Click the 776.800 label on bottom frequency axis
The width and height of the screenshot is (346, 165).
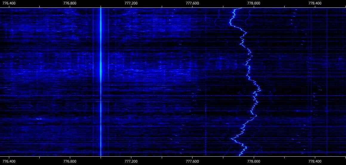[70, 161]
